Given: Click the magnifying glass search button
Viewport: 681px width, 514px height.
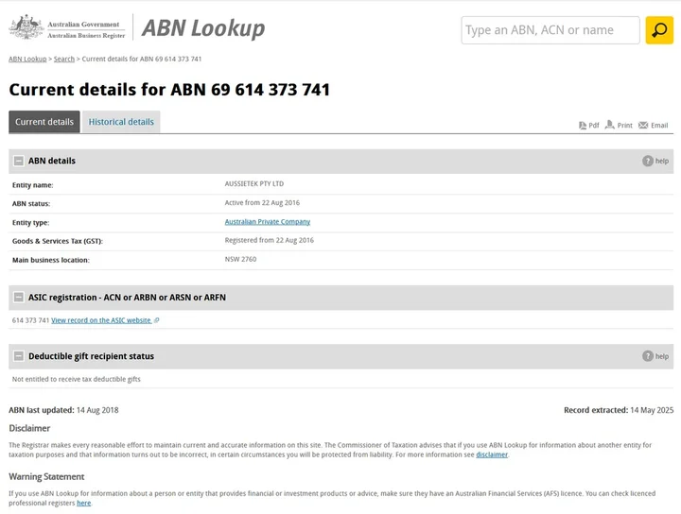Looking at the screenshot, I should pyautogui.click(x=659, y=30).
